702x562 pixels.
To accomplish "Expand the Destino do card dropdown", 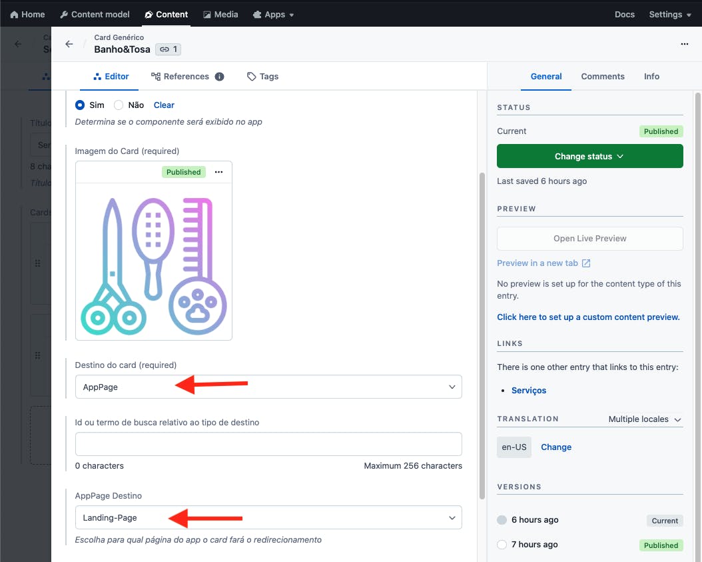I will click(268, 387).
